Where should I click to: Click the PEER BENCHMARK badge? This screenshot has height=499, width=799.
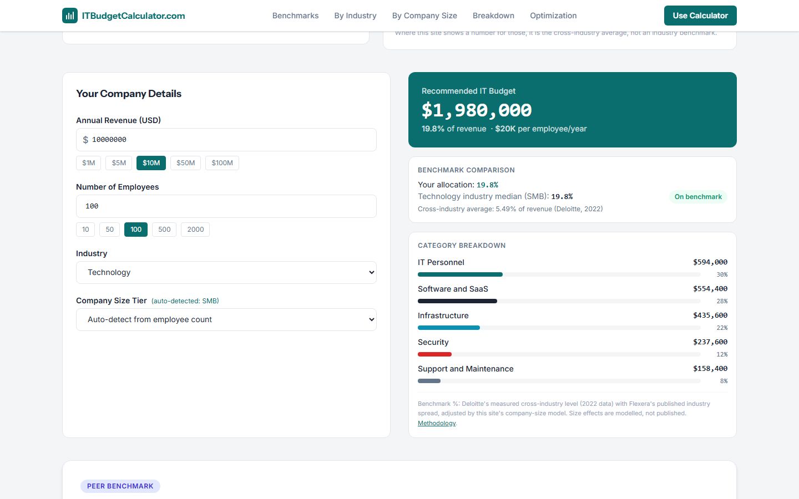pos(120,486)
